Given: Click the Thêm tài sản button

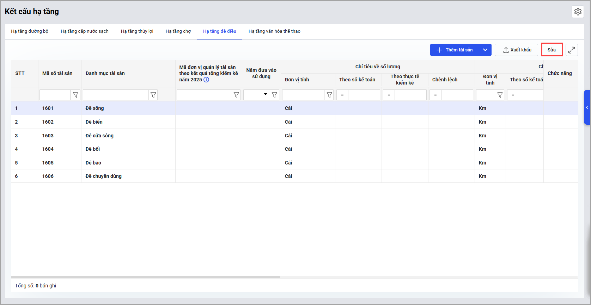Looking at the screenshot, I should [x=455, y=50].
